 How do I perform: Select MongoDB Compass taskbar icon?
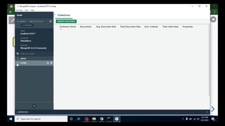(117, 119)
